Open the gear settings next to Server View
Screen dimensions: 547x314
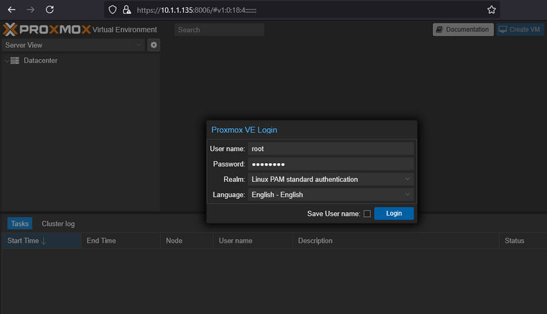coord(154,45)
